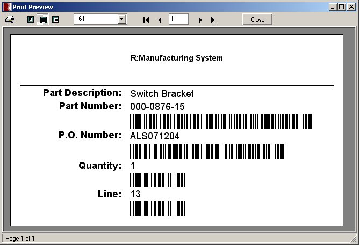The width and height of the screenshot is (359, 245).
Task: Close window with title bar X
Action: click(351, 7)
